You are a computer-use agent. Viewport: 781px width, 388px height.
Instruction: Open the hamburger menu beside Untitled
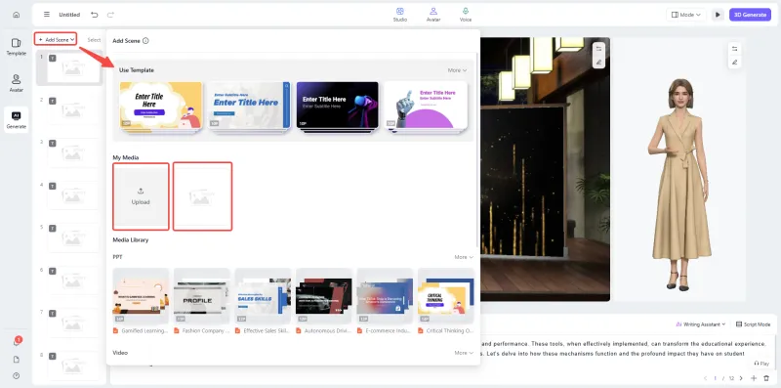(x=47, y=15)
